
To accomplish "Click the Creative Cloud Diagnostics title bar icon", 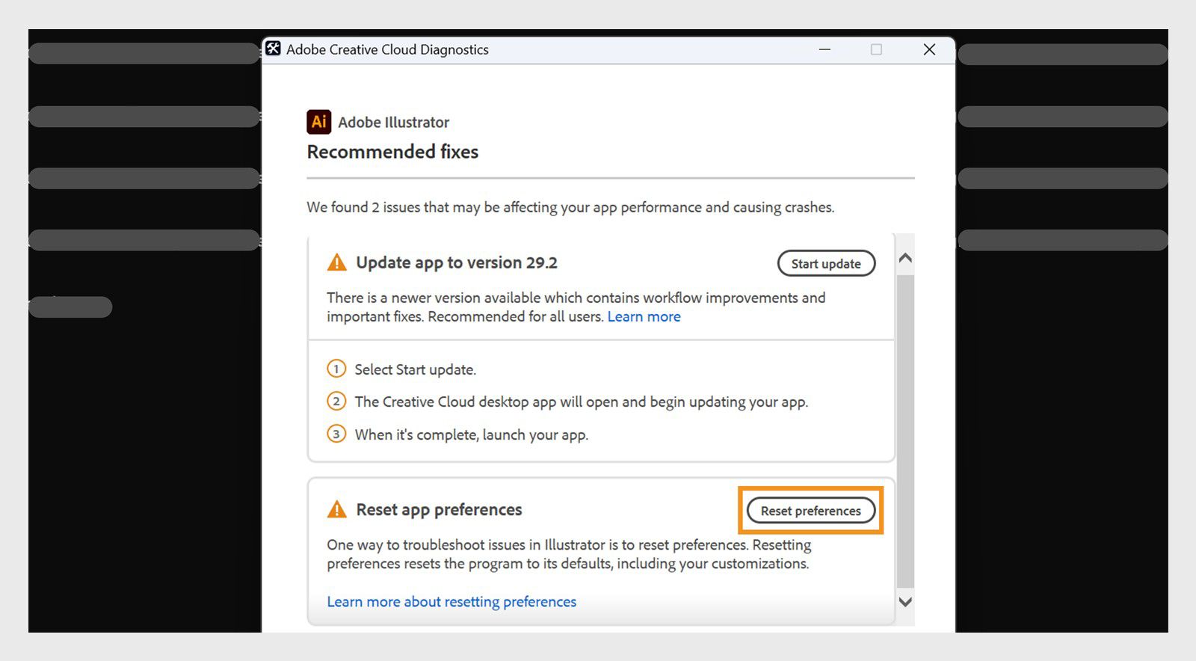I will click(273, 49).
